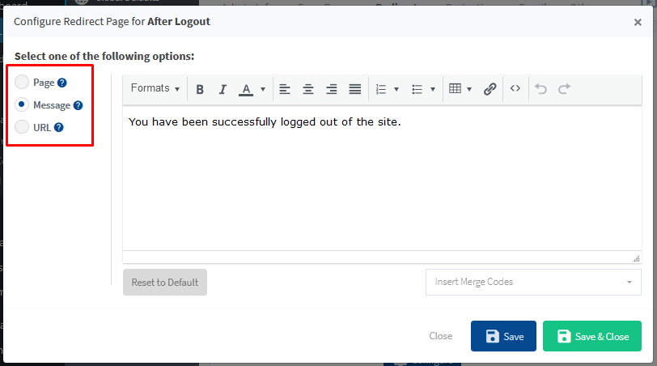
Task: Click the help icon beside Message
Action: (x=78, y=105)
